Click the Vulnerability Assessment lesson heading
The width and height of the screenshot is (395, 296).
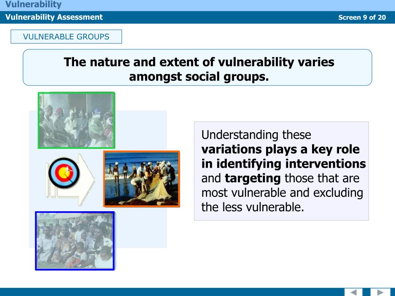(54, 17)
